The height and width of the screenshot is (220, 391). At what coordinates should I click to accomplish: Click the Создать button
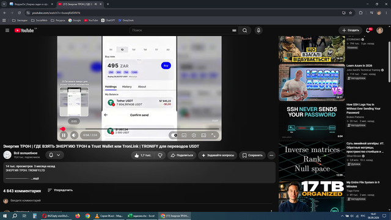(x=350, y=31)
